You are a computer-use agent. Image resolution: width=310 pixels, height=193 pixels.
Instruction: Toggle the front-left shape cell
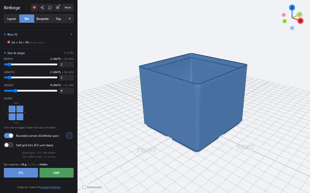point(12,117)
